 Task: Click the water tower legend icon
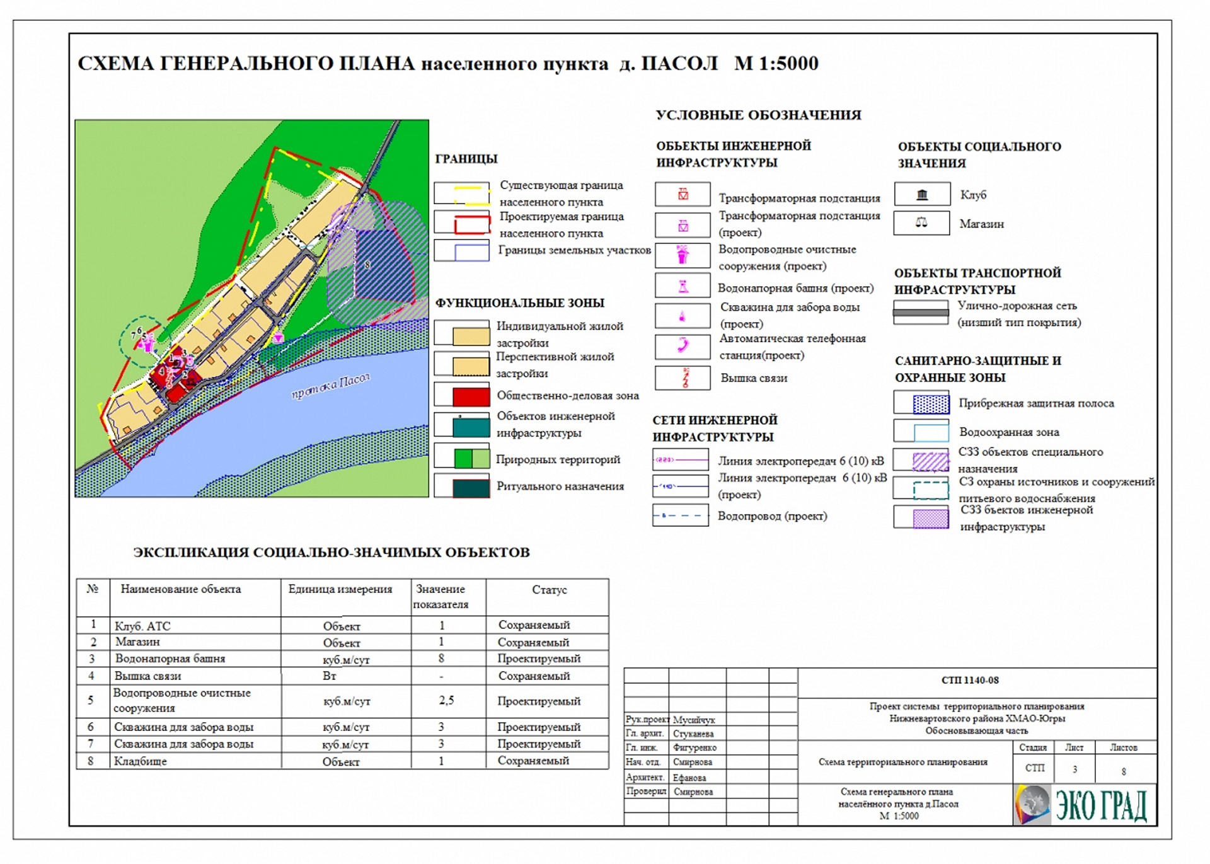pyautogui.click(x=683, y=285)
